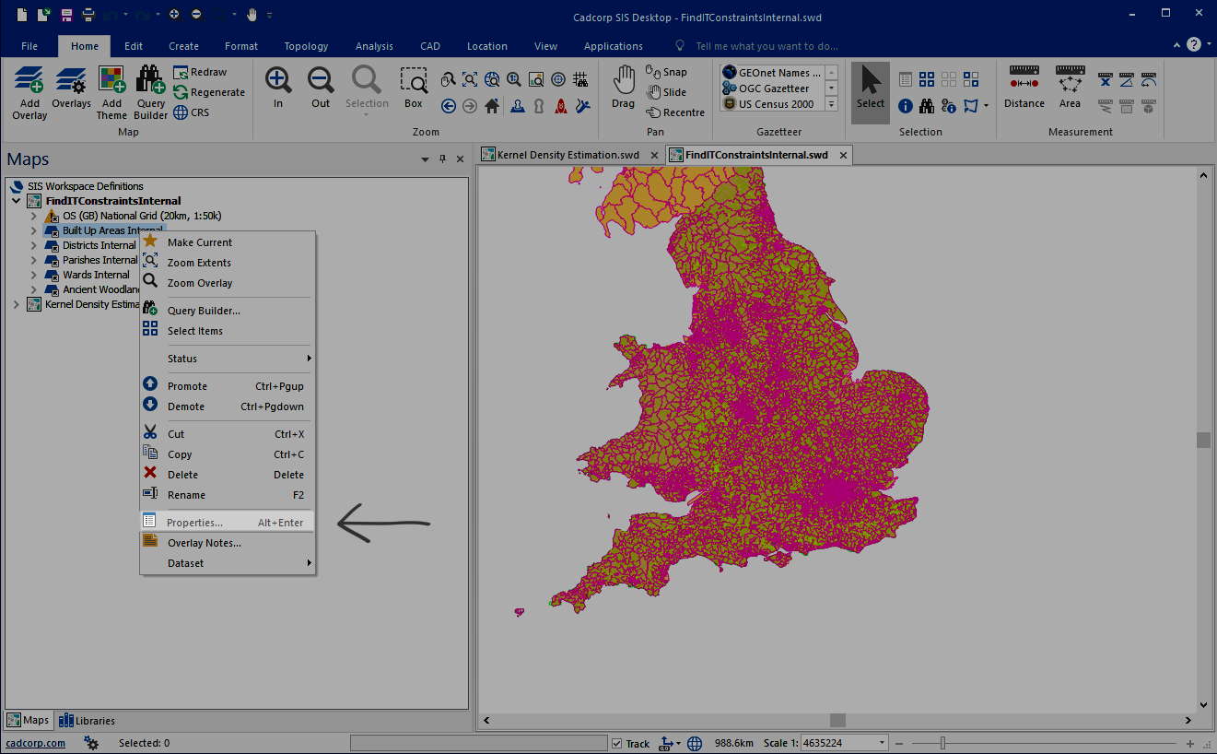Toggle the Track checkbox in status bar
The height and width of the screenshot is (754, 1217).
[614, 743]
